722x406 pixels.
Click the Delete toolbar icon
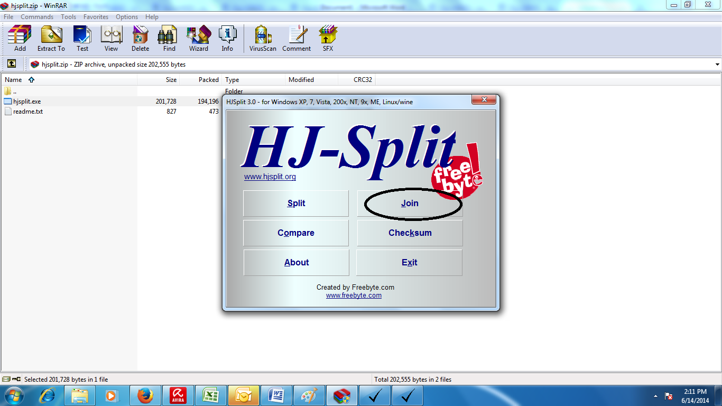click(x=140, y=39)
